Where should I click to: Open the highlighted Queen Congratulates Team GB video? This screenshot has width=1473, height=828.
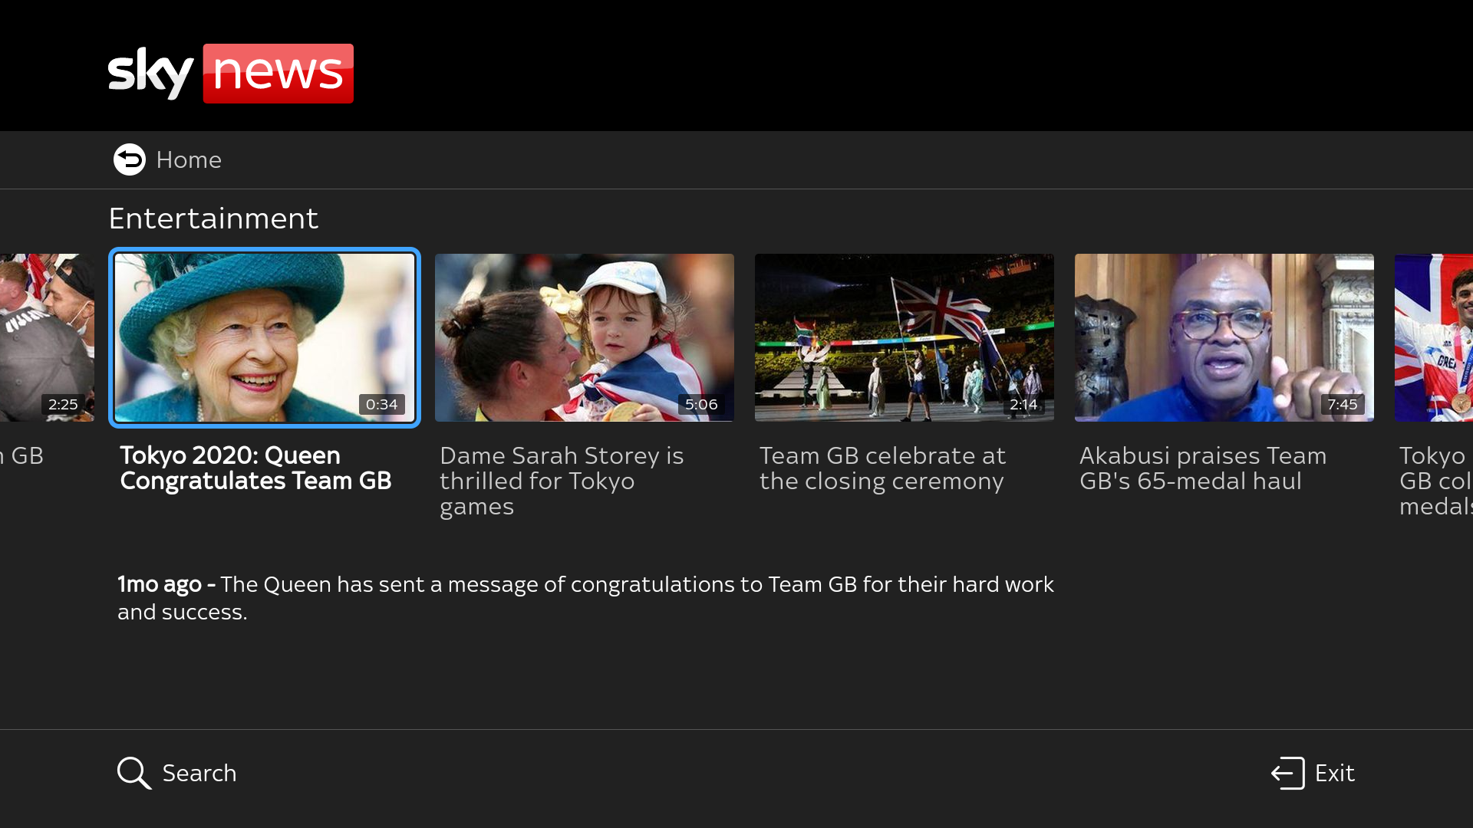pos(264,337)
